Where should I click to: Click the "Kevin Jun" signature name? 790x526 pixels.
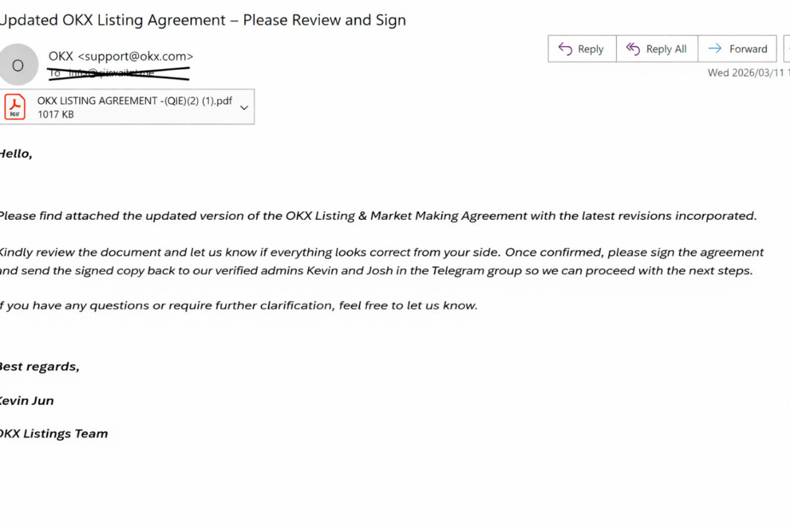(26, 401)
